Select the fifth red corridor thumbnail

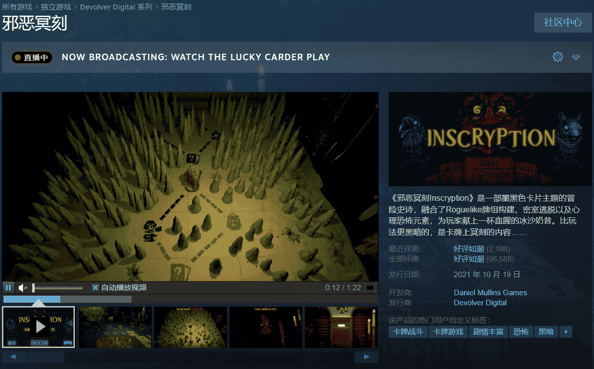pyautogui.click(x=341, y=327)
